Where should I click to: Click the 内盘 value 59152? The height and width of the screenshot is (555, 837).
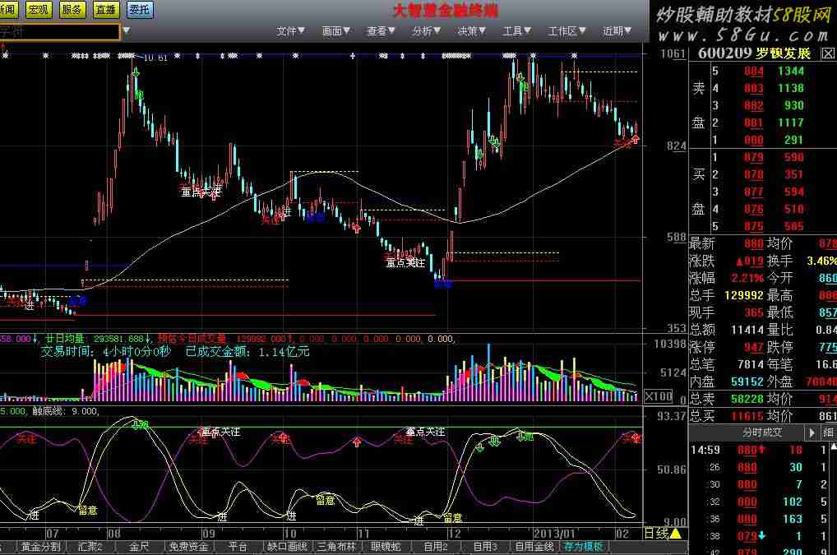coord(747,382)
